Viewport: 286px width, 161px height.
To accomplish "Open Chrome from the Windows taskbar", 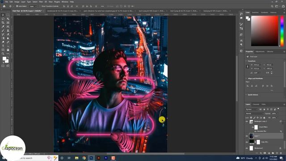I will tap(84, 158).
